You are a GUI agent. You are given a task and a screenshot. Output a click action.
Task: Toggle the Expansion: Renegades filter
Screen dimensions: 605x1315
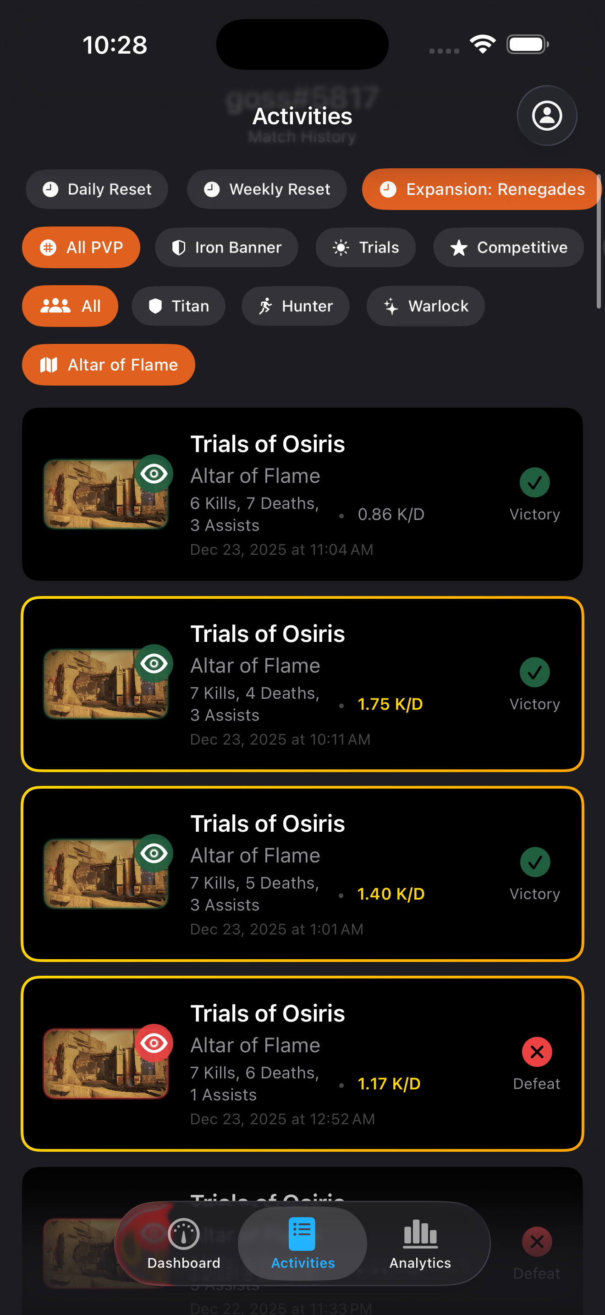click(482, 189)
